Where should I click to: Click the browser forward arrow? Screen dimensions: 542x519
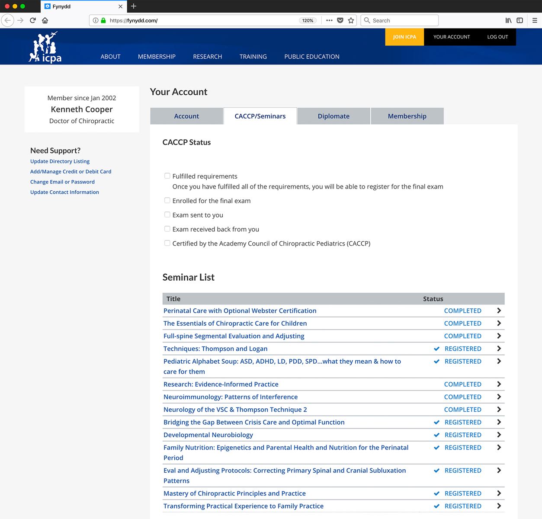point(20,20)
